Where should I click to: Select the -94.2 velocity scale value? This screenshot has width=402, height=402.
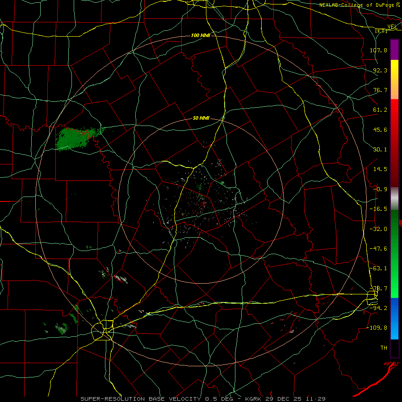[x=378, y=308]
